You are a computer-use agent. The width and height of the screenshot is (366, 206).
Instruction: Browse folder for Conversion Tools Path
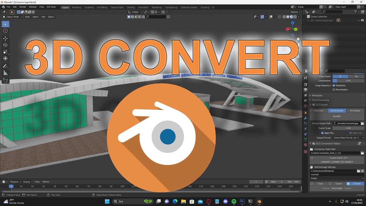point(362,153)
